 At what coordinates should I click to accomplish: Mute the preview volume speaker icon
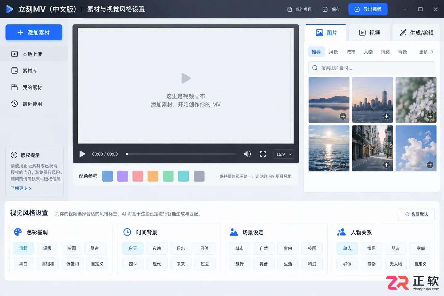[x=247, y=154]
